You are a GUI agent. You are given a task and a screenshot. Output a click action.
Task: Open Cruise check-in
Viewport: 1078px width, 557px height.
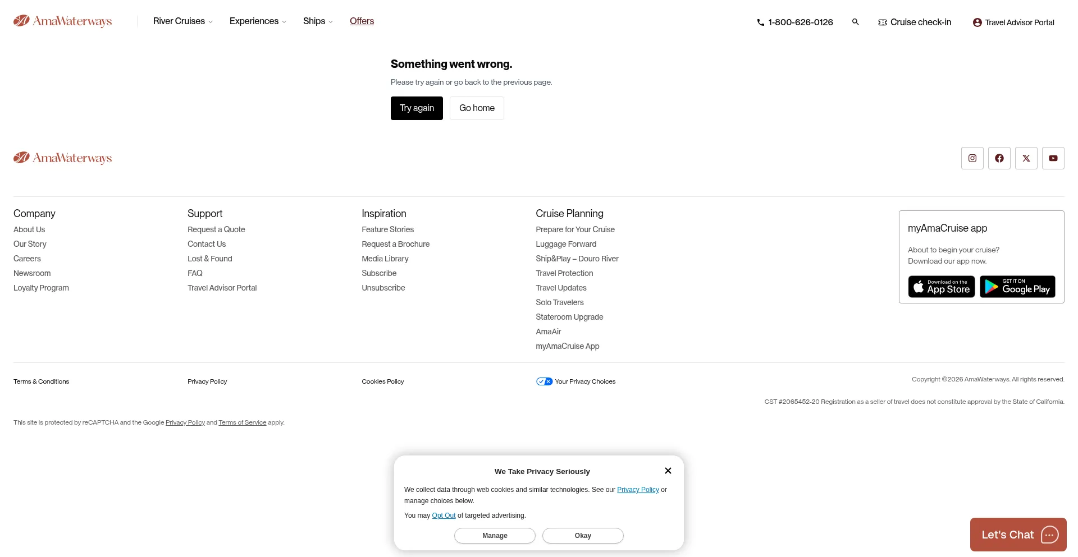pyautogui.click(x=915, y=22)
